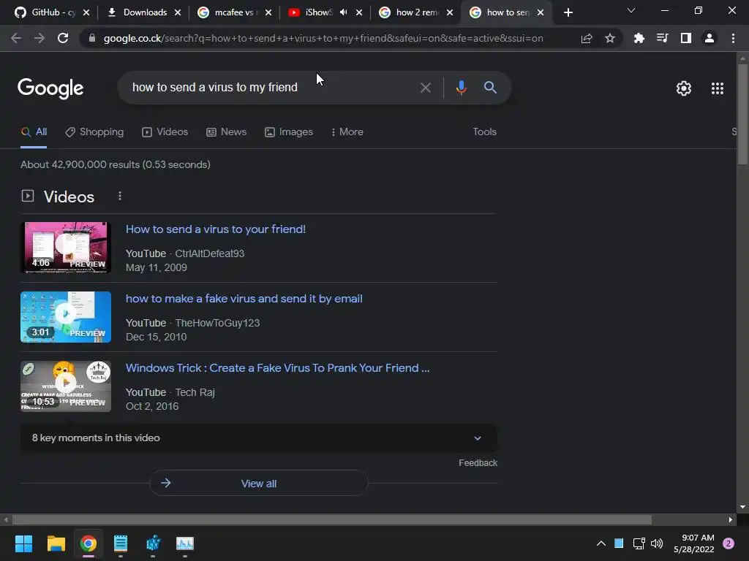
Task: Open the Windows Start menu
Action: pos(23,543)
